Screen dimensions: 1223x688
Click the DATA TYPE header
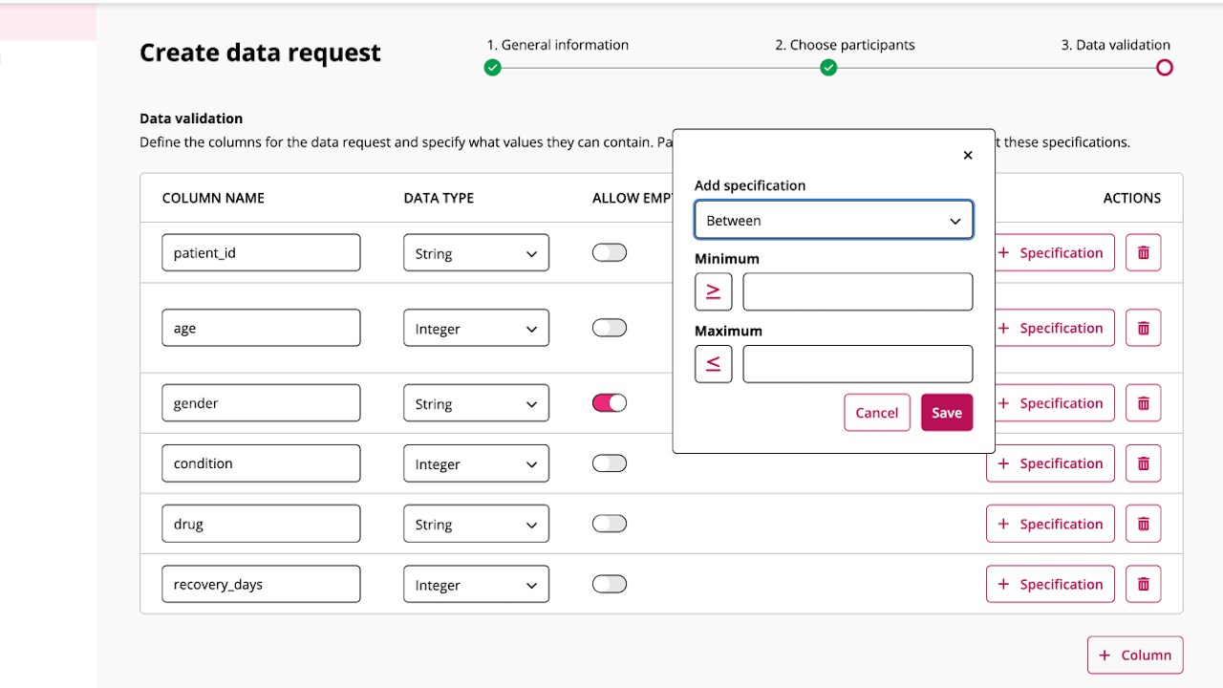(x=439, y=198)
